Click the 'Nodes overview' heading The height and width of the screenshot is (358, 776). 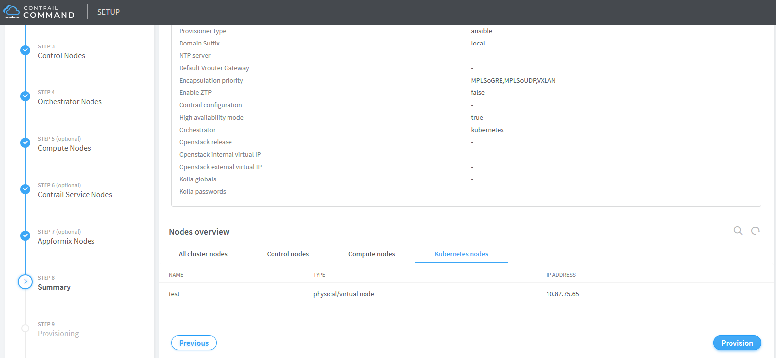[x=199, y=232]
